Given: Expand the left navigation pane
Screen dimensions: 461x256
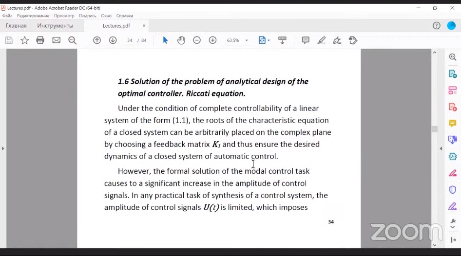Looking at the screenshot, I should point(3,148).
